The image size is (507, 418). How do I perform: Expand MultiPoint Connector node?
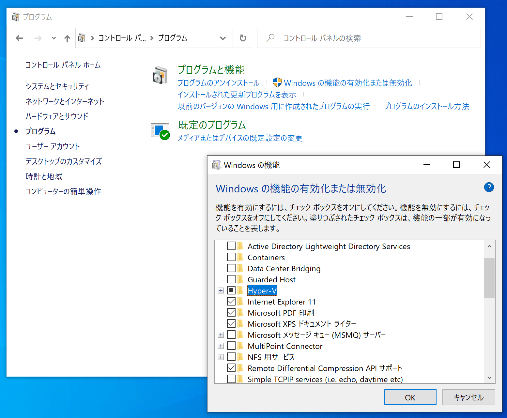pos(221,346)
